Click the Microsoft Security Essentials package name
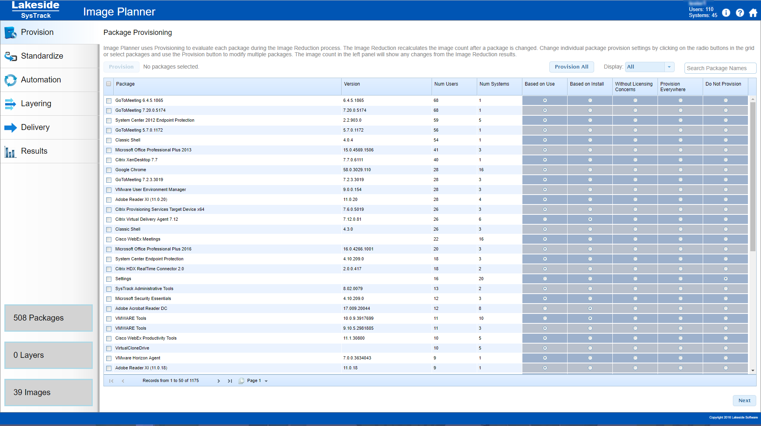 (143, 299)
